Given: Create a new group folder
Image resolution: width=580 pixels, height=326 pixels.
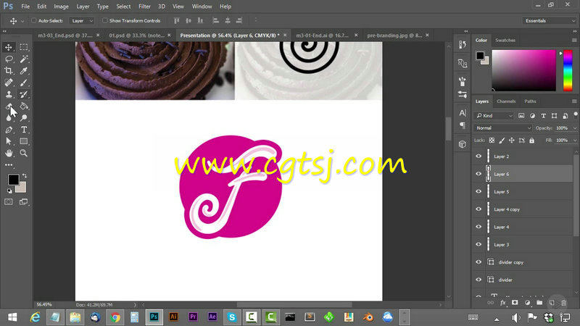Looking at the screenshot, I should 539,303.
